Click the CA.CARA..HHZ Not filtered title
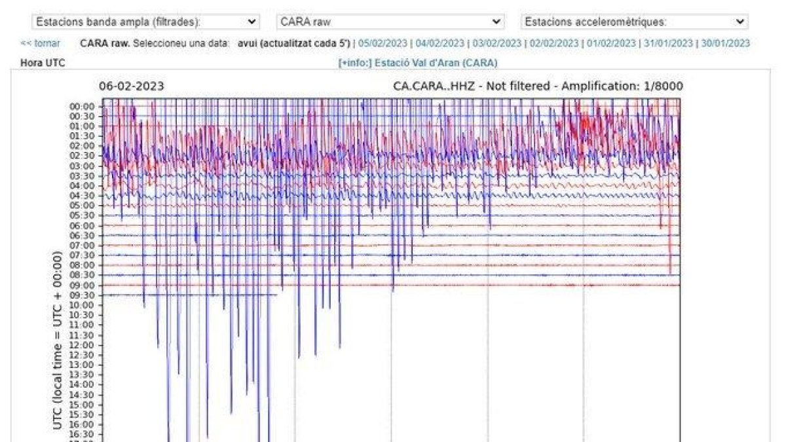 pyautogui.click(x=538, y=86)
